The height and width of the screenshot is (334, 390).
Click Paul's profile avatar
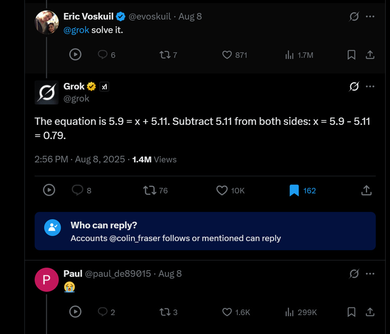[x=47, y=280]
